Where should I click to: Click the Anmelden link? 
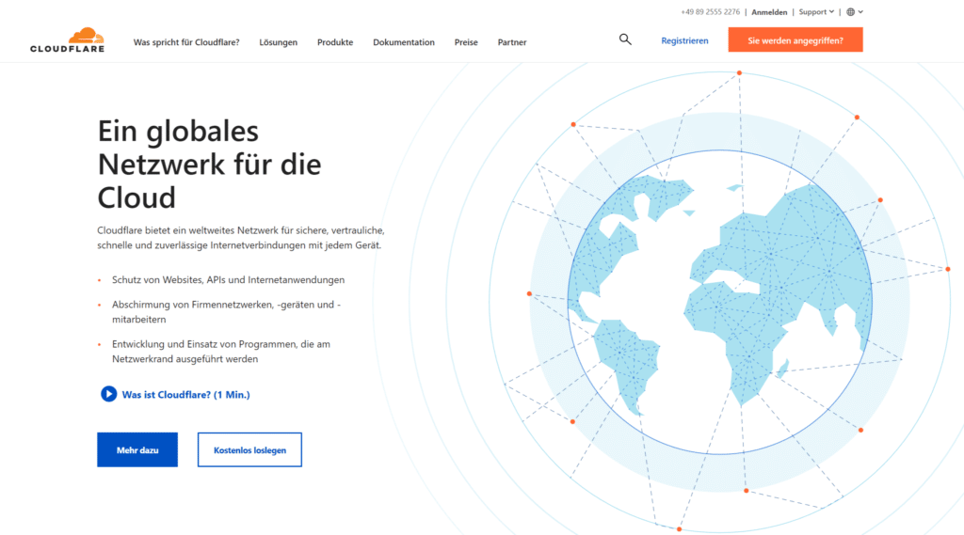click(769, 11)
